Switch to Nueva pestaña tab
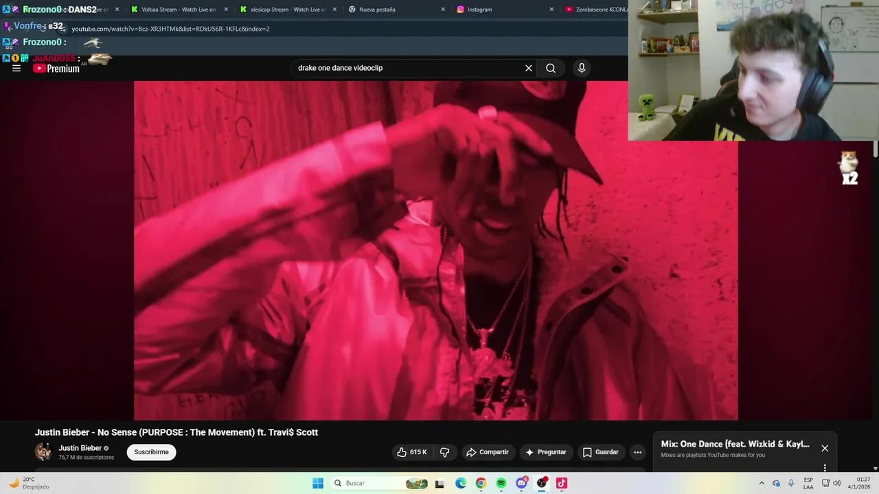879x494 pixels. [x=396, y=10]
